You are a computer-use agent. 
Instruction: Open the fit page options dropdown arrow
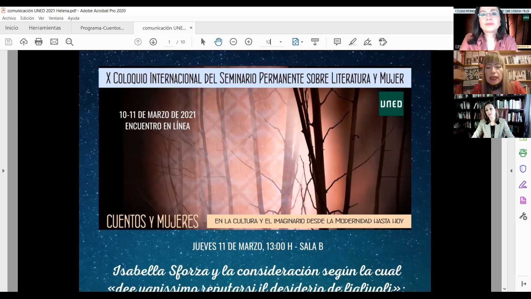(302, 42)
